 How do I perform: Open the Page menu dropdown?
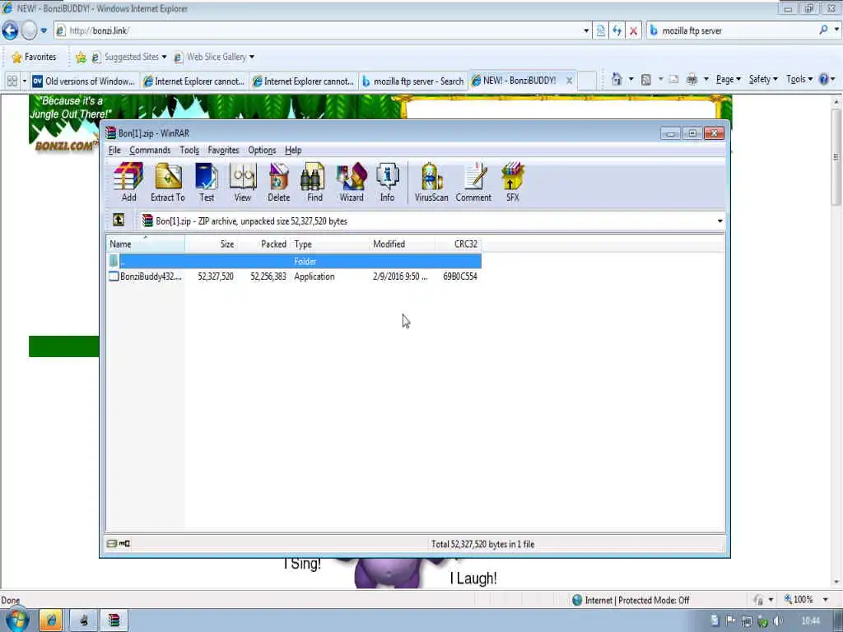(x=728, y=80)
